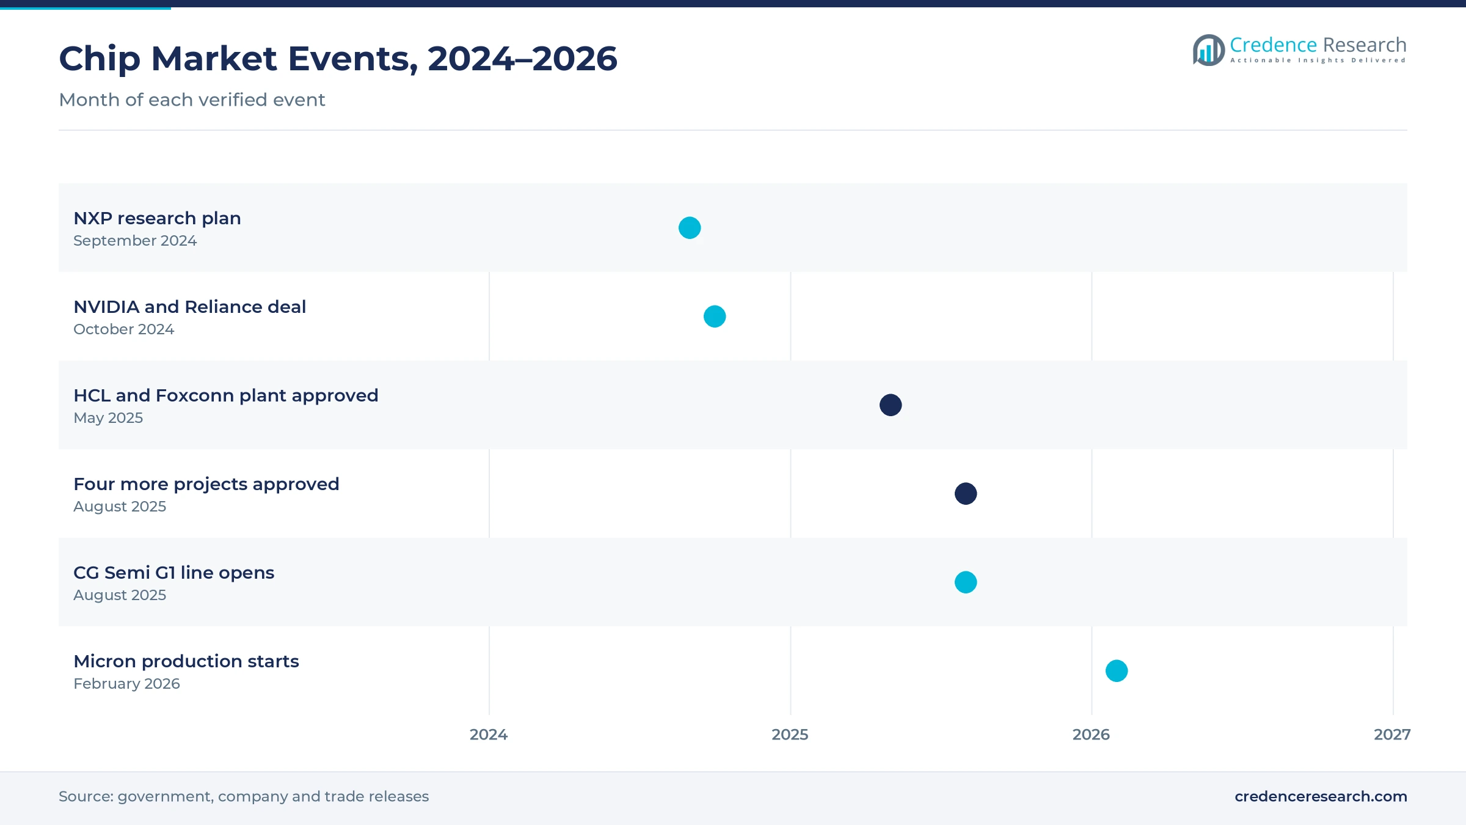Click the 2026 axis label
1466x825 pixels.
click(1091, 735)
